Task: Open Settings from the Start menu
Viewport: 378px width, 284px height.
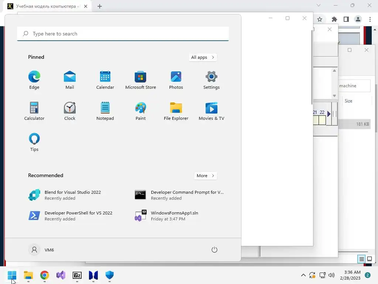Action: [212, 80]
